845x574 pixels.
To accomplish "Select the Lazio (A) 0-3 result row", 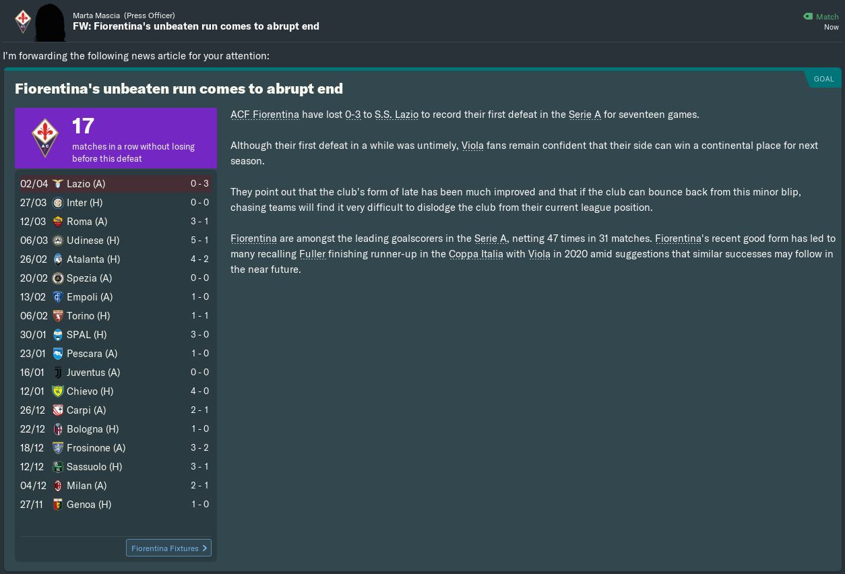I will 115,184.
